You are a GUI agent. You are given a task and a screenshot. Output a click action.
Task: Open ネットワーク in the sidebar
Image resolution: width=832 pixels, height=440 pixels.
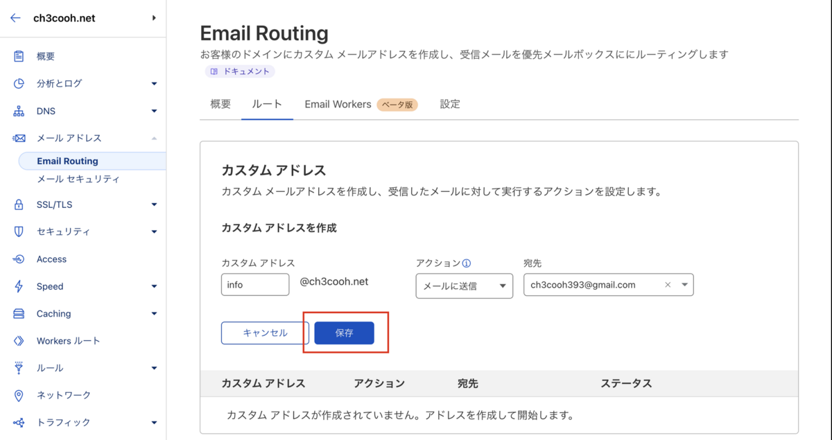point(64,395)
